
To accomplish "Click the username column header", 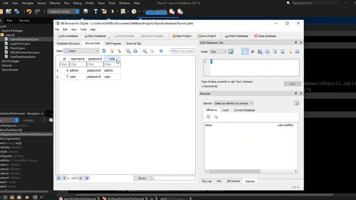I will click(x=78, y=59).
